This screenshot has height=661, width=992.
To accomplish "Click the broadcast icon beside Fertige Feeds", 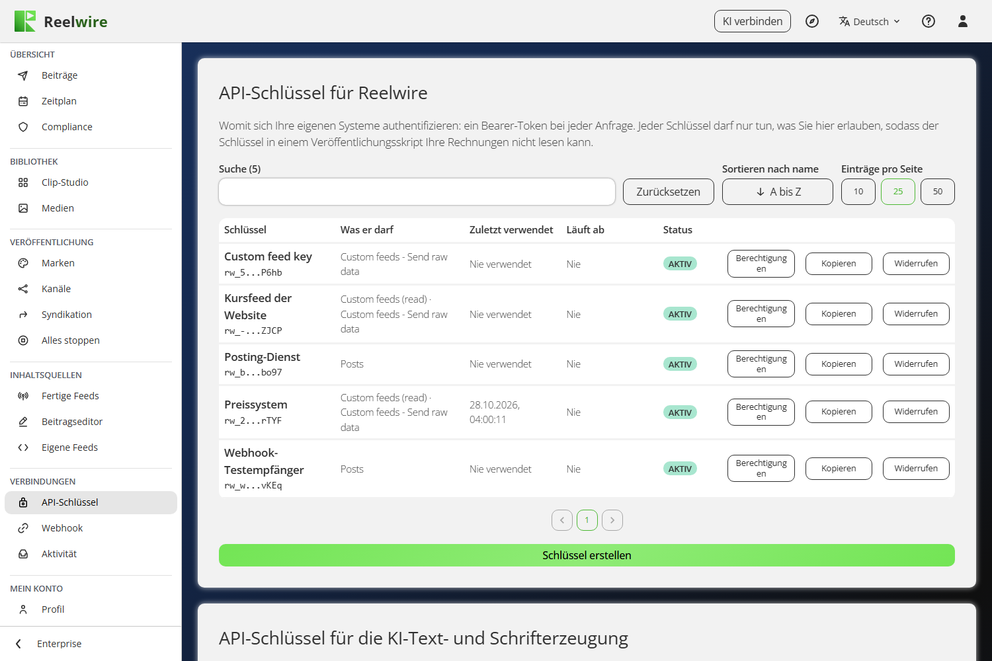I will pos(23,396).
